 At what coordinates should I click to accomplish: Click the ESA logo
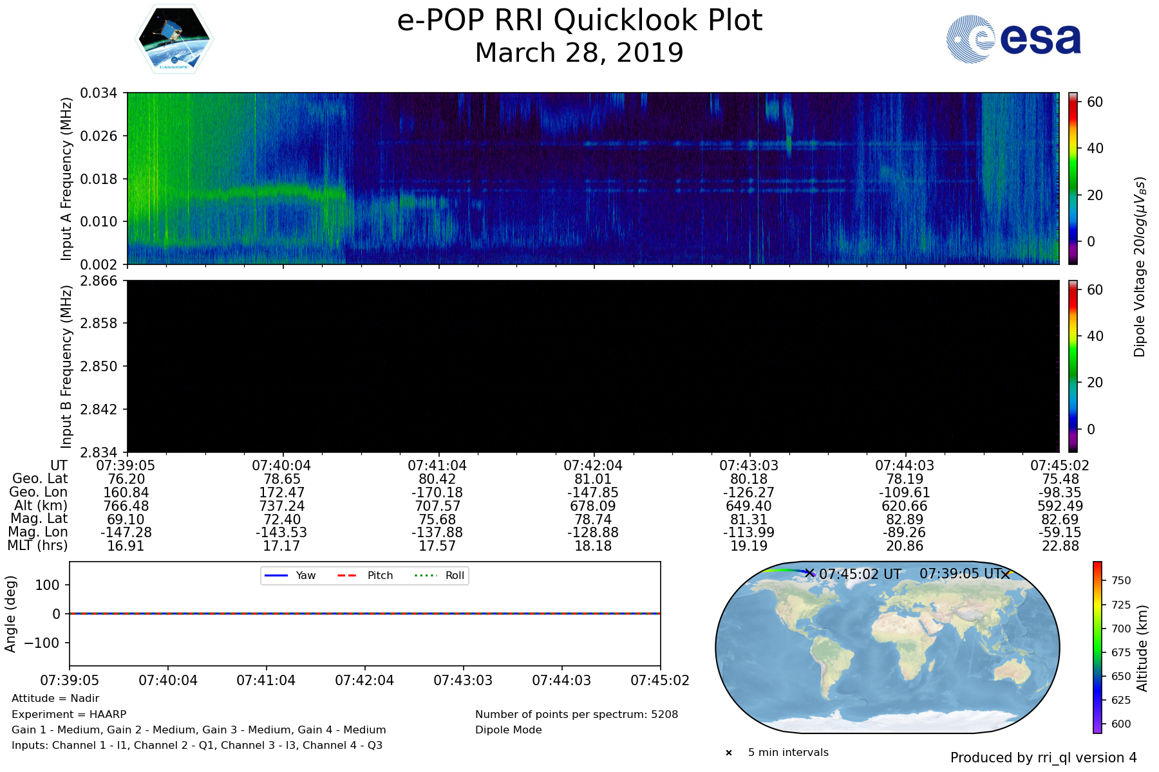[x=1013, y=39]
